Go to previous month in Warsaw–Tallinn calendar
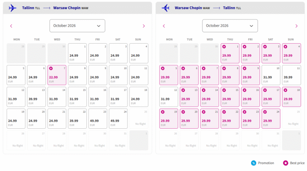This screenshot has width=307, height=171. point(163,26)
